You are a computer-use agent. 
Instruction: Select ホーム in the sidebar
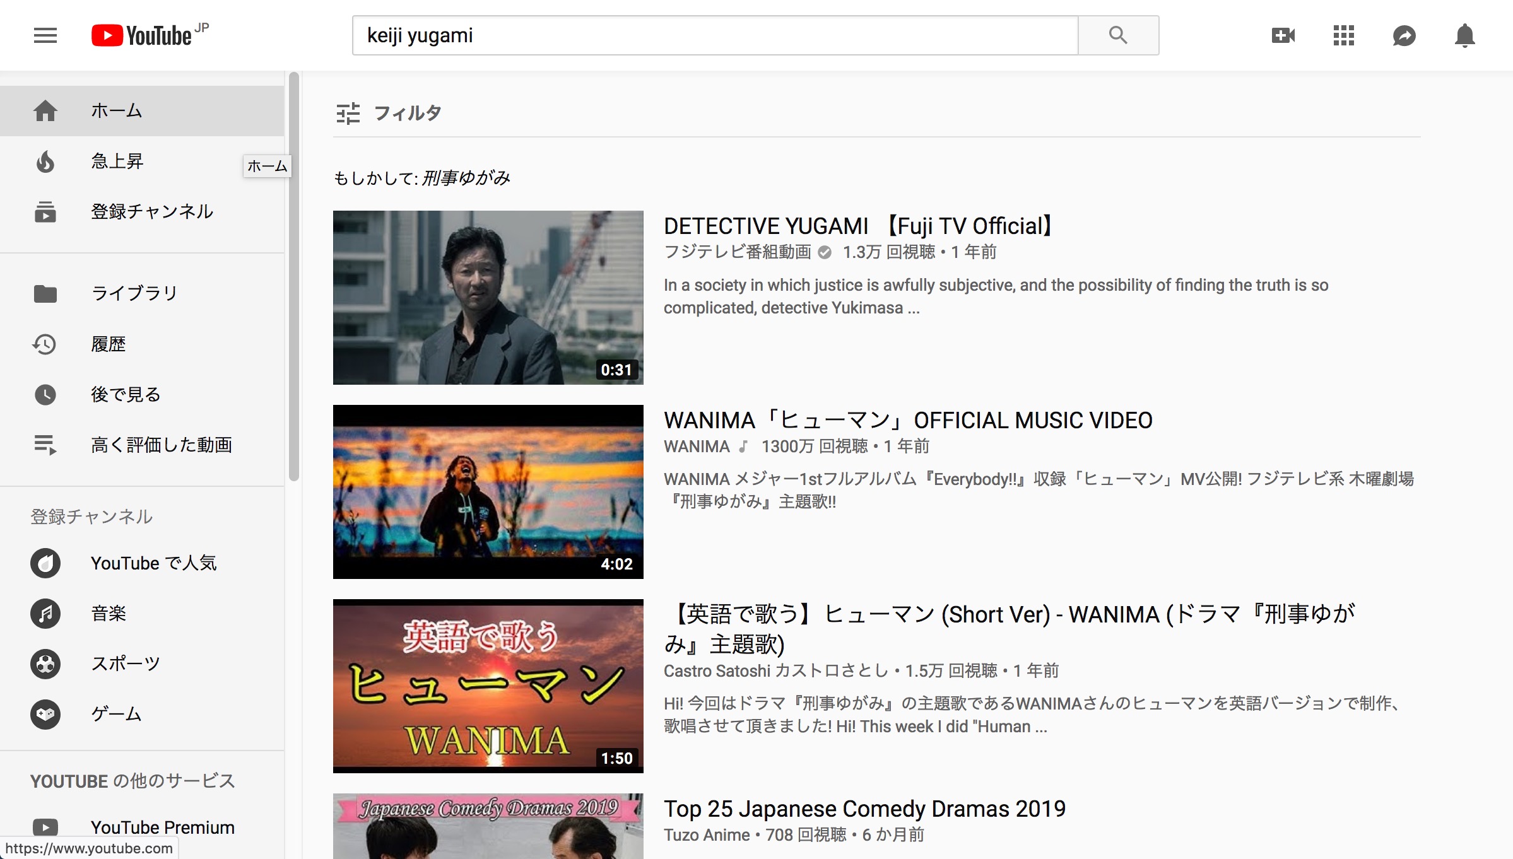pyautogui.click(x=142, y=111)
